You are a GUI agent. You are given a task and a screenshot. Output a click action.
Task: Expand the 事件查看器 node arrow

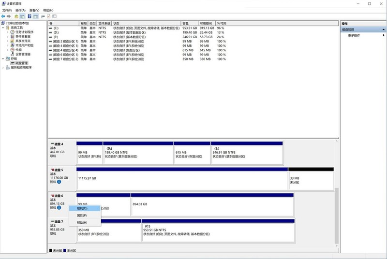(8, 36)
